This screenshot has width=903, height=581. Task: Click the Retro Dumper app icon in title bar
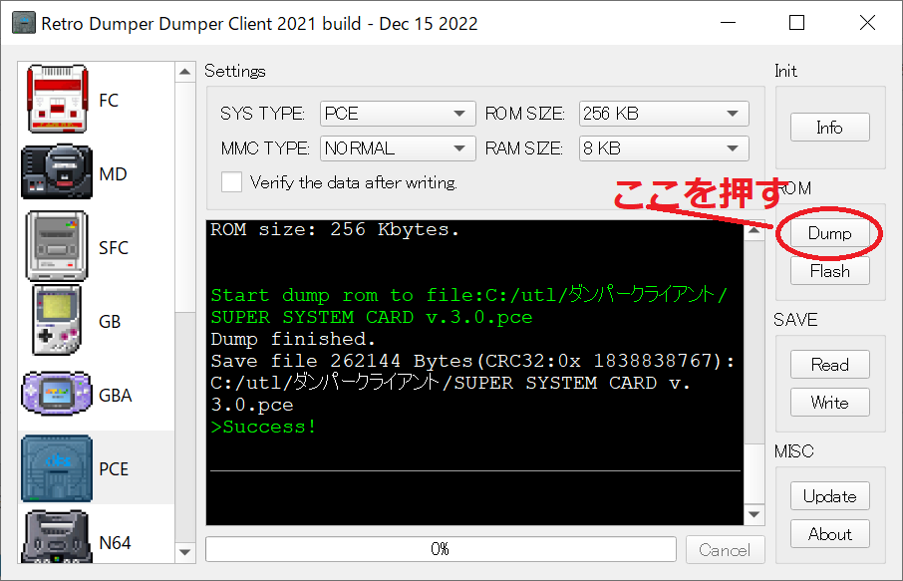pos(24,23)
